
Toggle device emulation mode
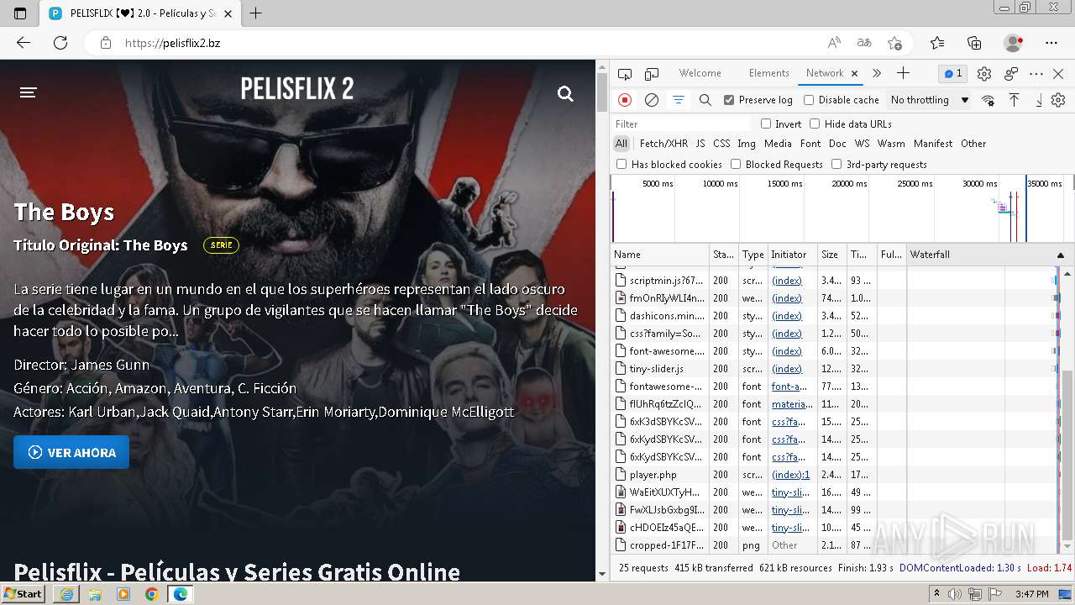click(x=652, y=74)
